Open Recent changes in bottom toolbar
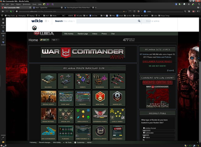 tap(45, 142)
